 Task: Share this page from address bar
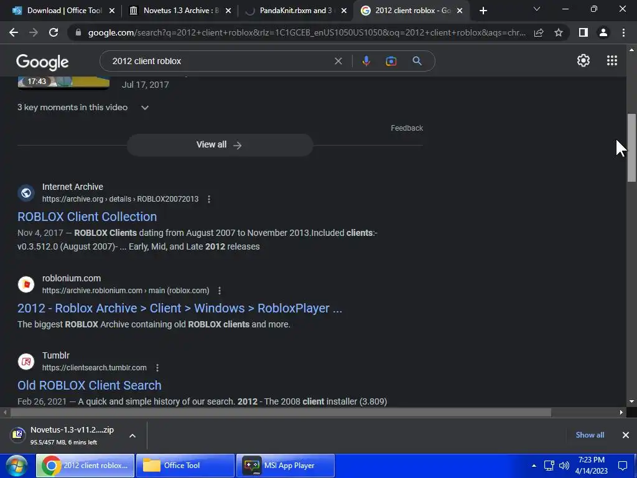pyautogui.click(x=539, y=32)
